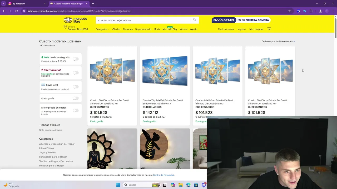Click the location pin icon near Buenos Aires
337x189 pixels.
click(65, 27)
